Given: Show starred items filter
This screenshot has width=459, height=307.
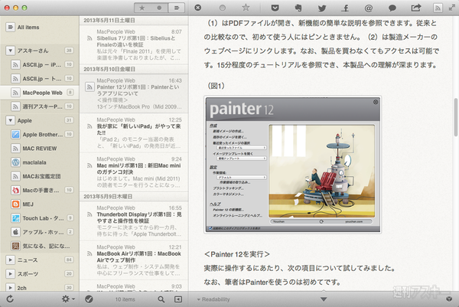Looking at the screenshot, I should tap(142, 8).
